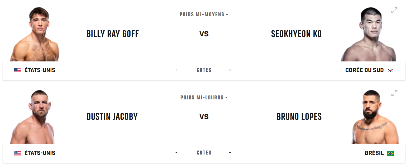Open Bruno Lopes' fighter photo
The height and width of the screenshot is (164, 406).
[x=372, y=117]
